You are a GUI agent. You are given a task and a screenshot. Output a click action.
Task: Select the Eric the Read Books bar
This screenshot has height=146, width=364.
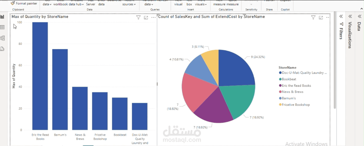40,76
